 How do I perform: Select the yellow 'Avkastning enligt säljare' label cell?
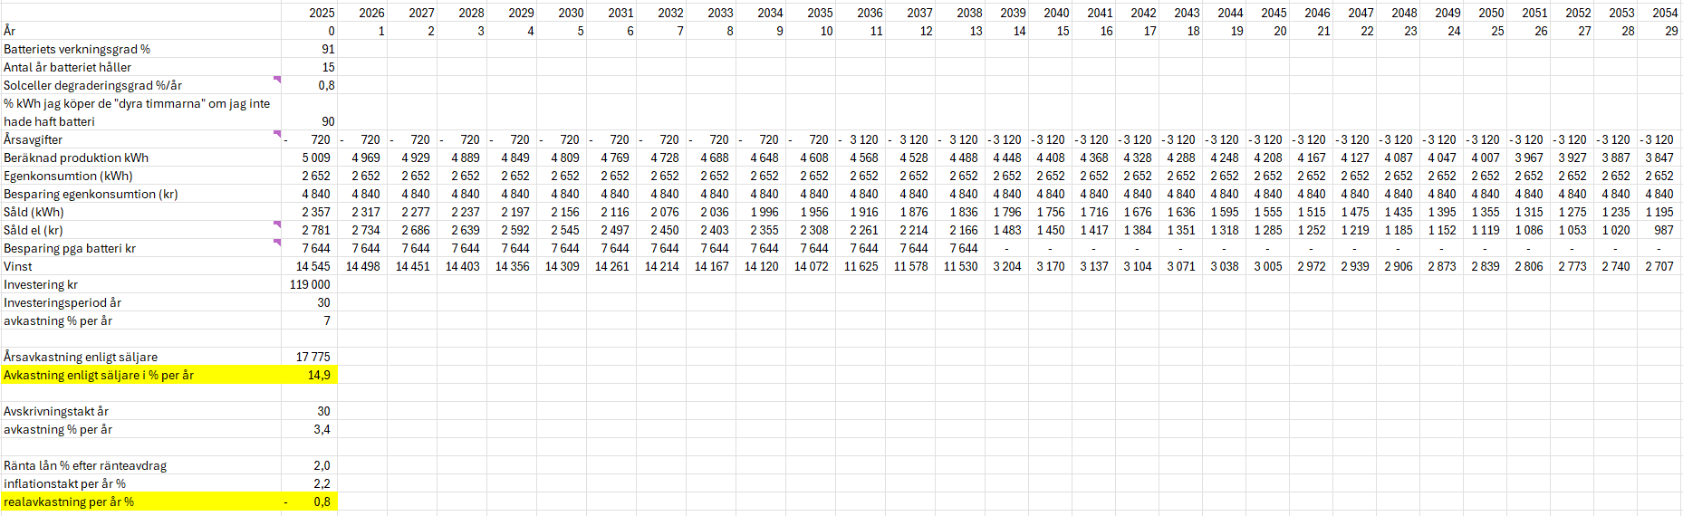pos(140,375)
